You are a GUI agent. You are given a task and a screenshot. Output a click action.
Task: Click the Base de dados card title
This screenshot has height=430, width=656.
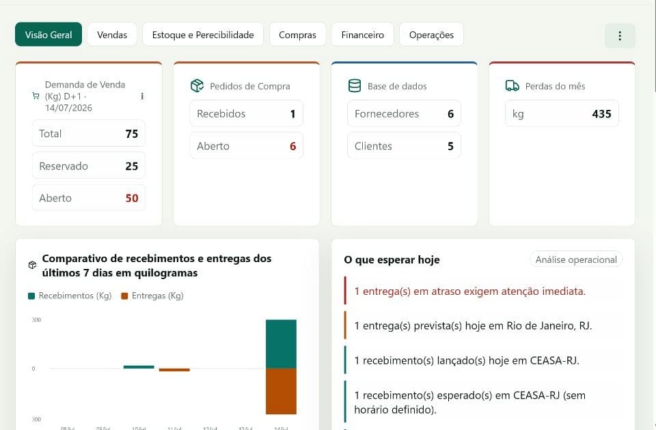tap(397, 86)
